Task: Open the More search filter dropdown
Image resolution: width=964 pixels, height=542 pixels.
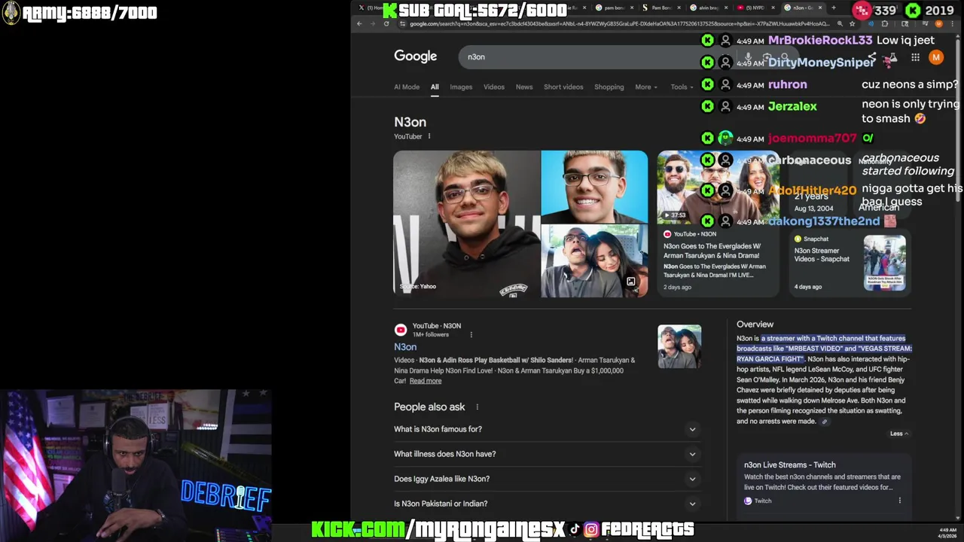Action: click(646, 87)
